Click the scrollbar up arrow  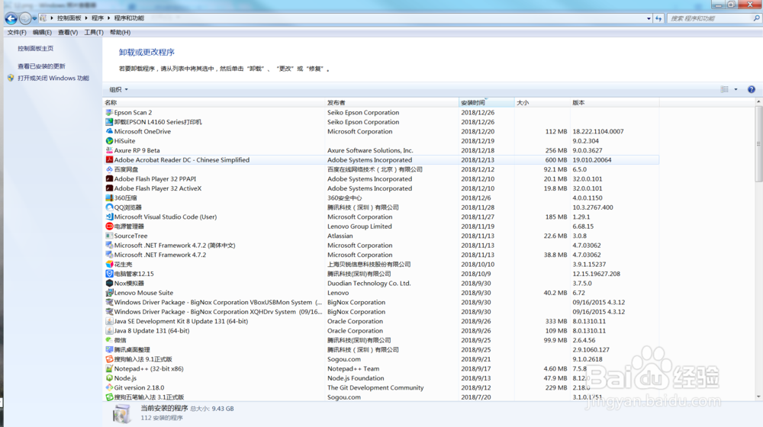758,101
